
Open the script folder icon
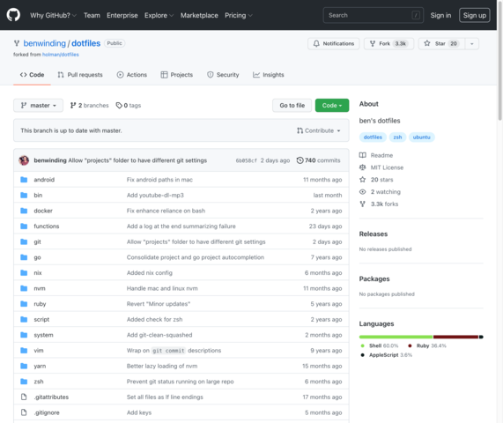(x=24, y=319)
